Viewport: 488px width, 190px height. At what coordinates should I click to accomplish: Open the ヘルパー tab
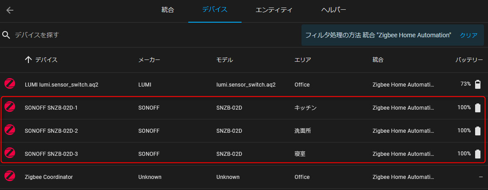(333, 10)
